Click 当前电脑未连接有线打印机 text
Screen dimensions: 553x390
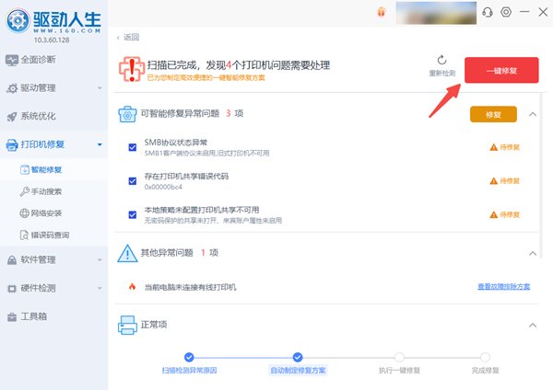(190, 287)
